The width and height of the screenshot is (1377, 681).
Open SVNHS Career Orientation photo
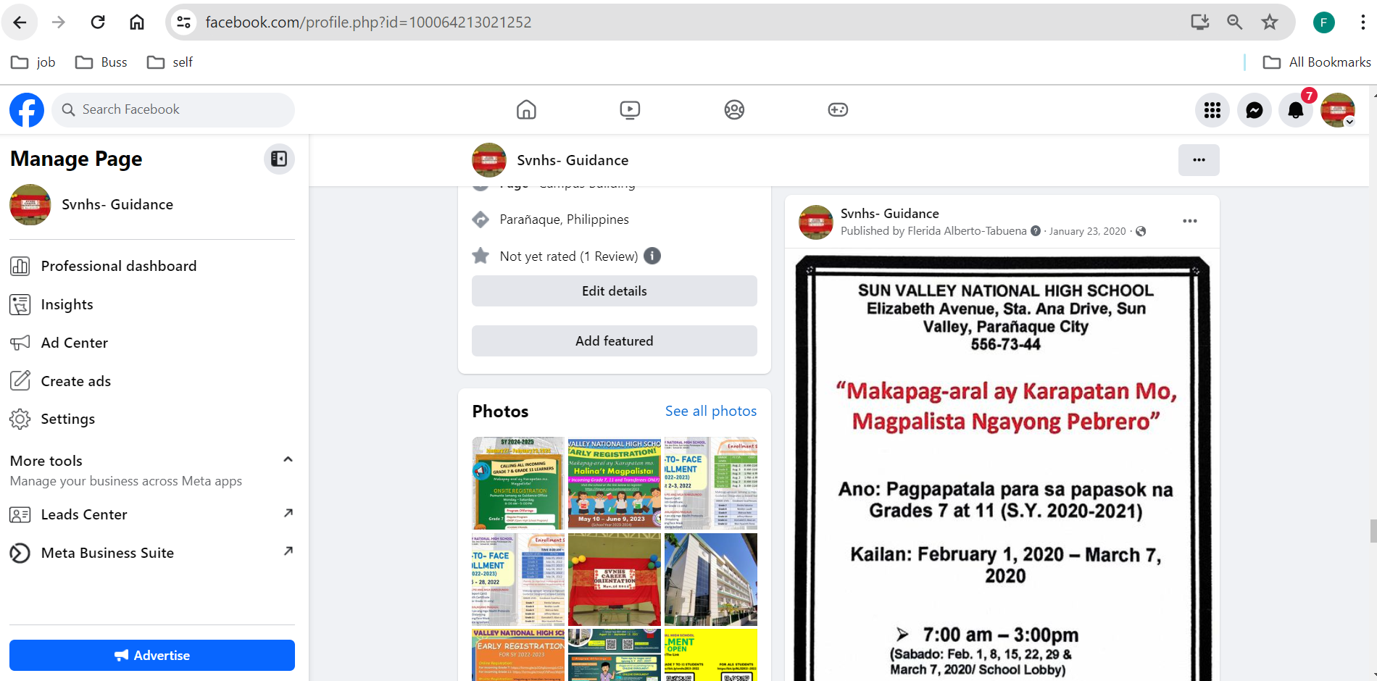tap(615, 580)
